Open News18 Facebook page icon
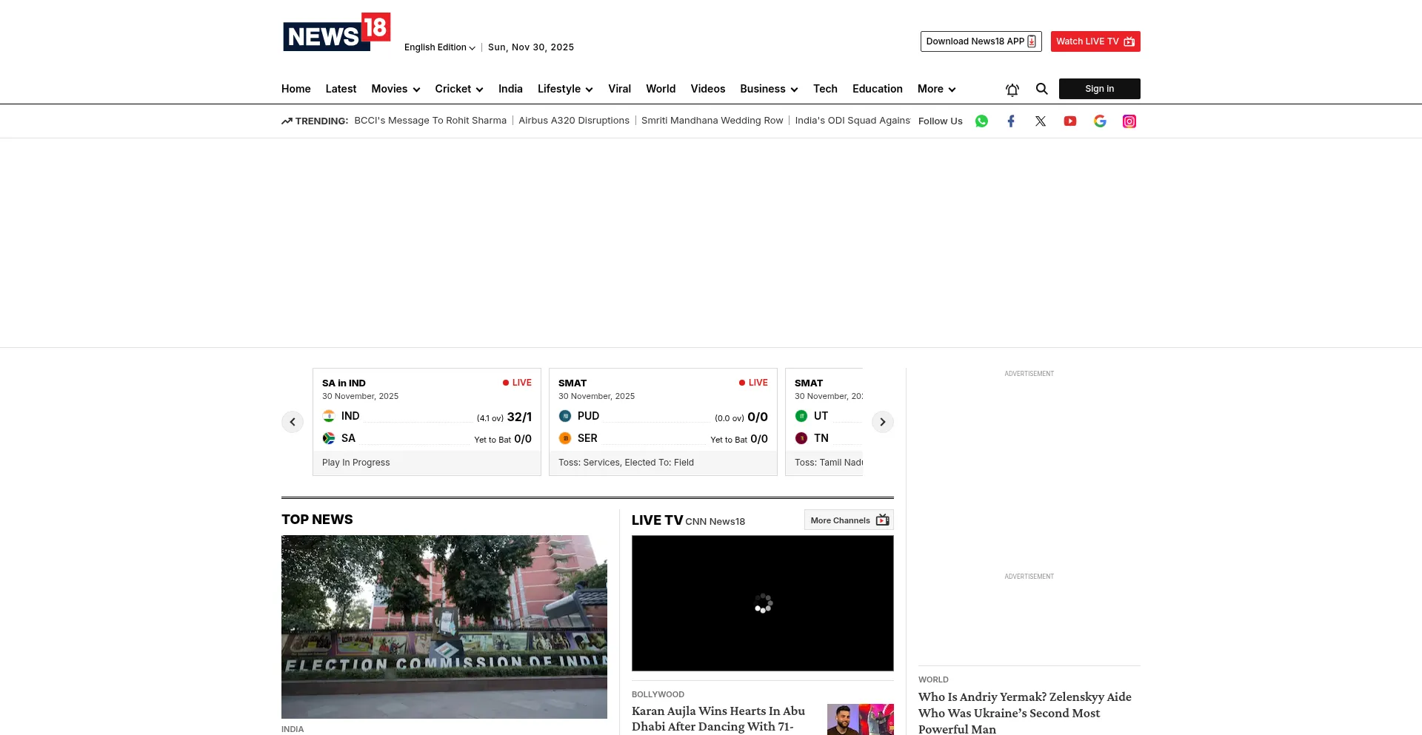Screen dimensions: 1422x735 [x=1011, y=121]
